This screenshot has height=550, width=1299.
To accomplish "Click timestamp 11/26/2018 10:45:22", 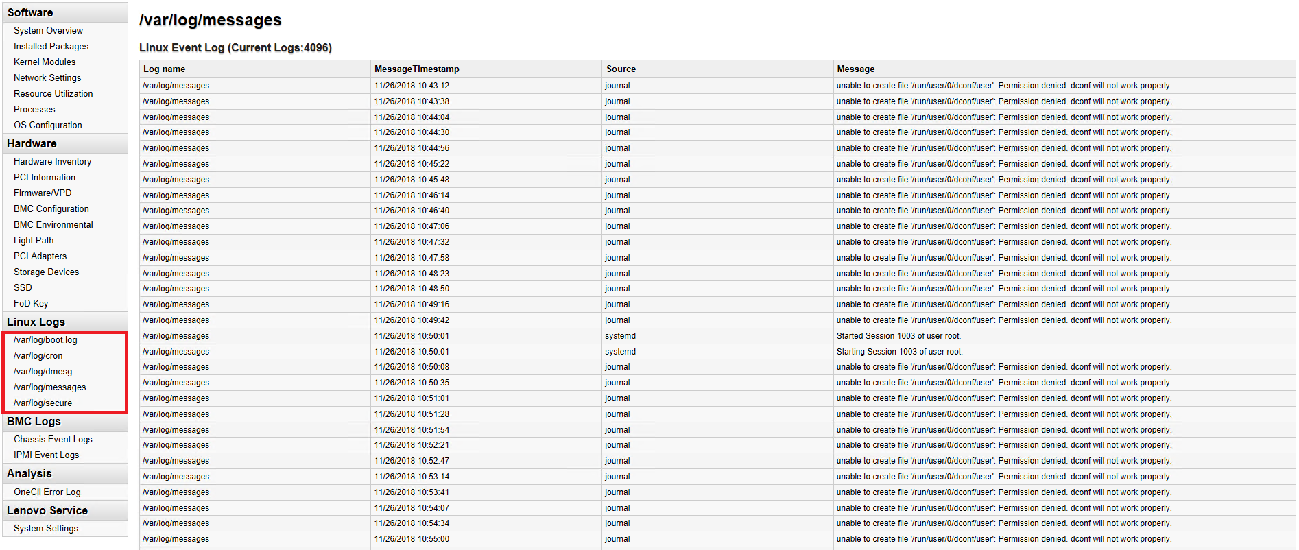I will [412, 164].
